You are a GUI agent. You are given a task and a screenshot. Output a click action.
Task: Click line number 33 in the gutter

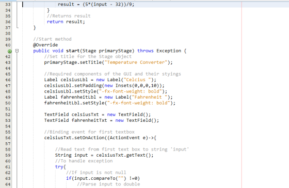coord(8,5)
